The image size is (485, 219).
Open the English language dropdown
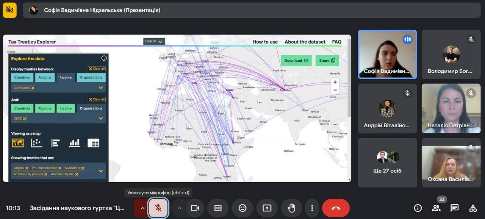tap(154, 41)
